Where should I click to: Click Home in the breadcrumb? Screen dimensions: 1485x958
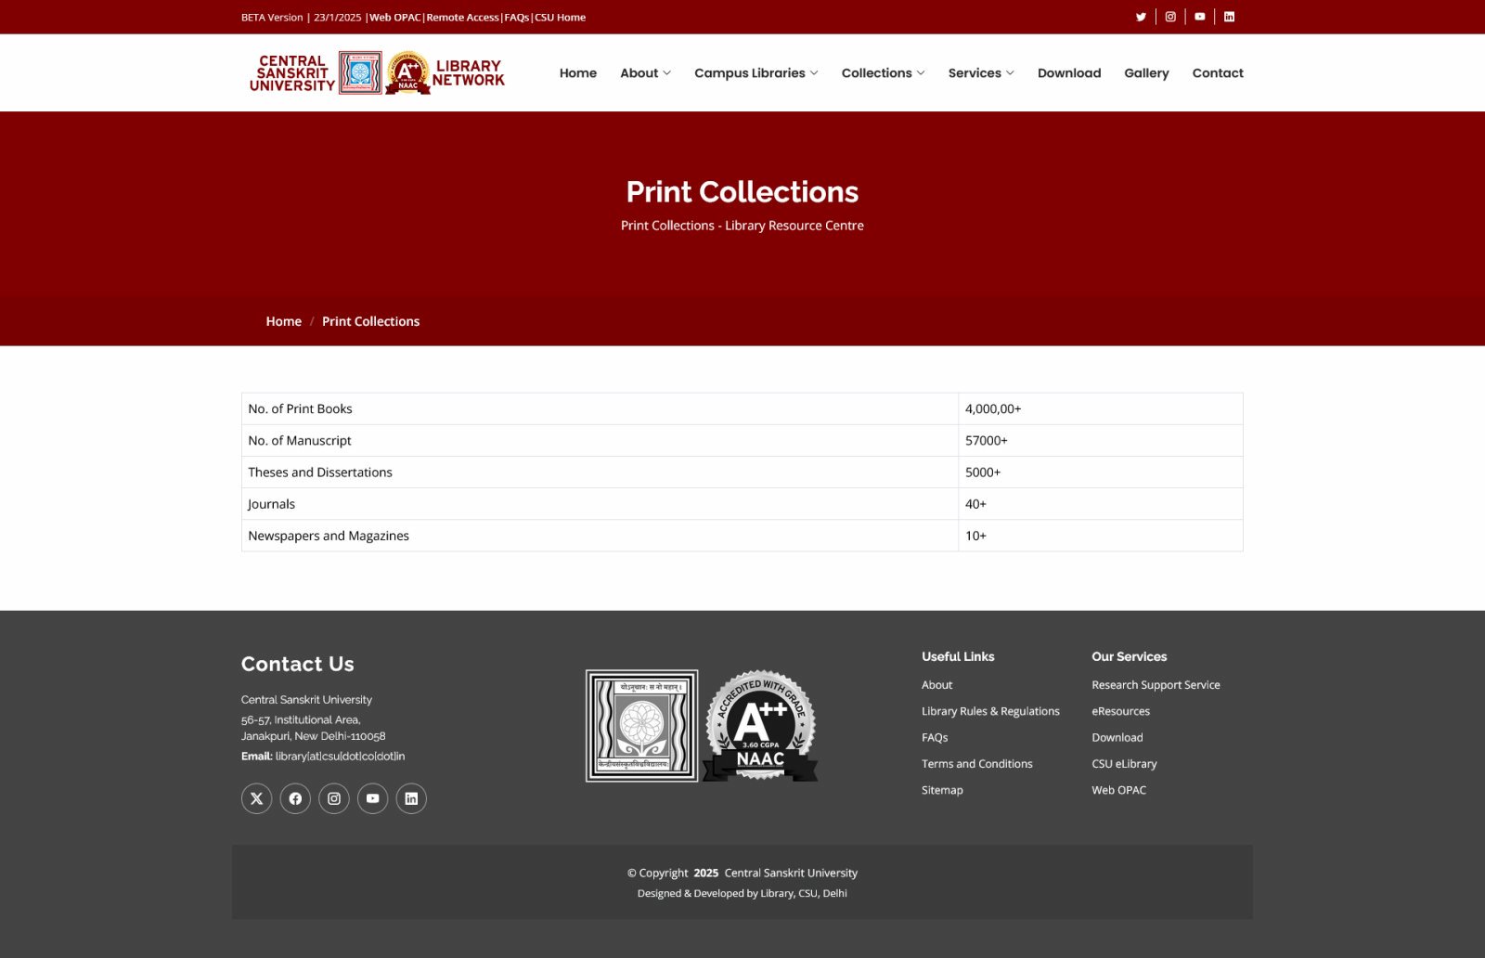coord(284,321)
